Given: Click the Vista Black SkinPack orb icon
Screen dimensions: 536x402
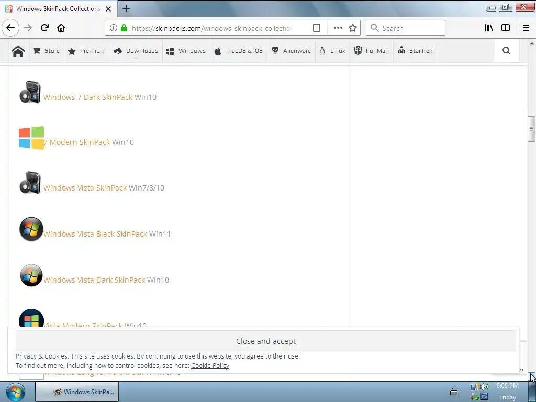Looking at the screenshot, I should click(31, 229).
